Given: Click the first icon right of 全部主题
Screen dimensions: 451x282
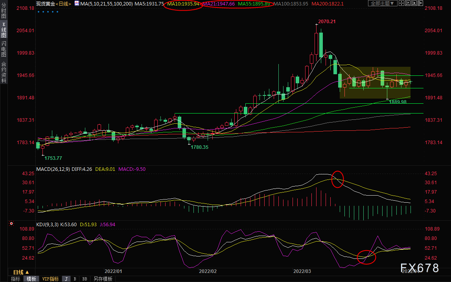Looking at the screenshot, I should 402,4.
